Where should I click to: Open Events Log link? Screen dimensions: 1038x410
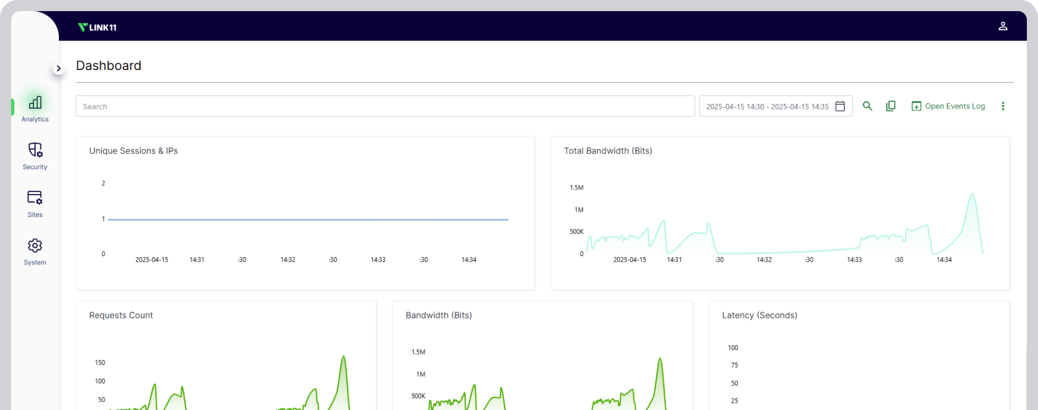(948, 106)
